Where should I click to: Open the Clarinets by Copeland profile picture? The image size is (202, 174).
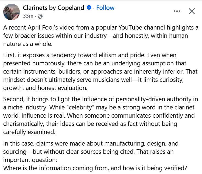pyautogui.click(x=11, y=12)
